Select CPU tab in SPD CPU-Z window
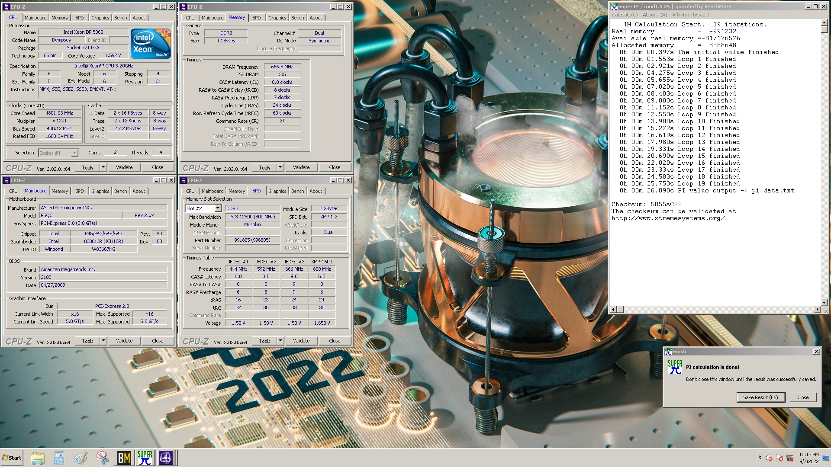The width and height of the screenshot is (831, 467). click(x=190, y=191)
